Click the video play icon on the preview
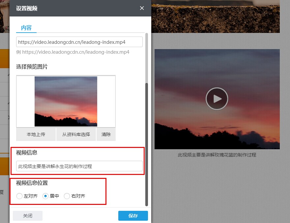 click(217, 98)
